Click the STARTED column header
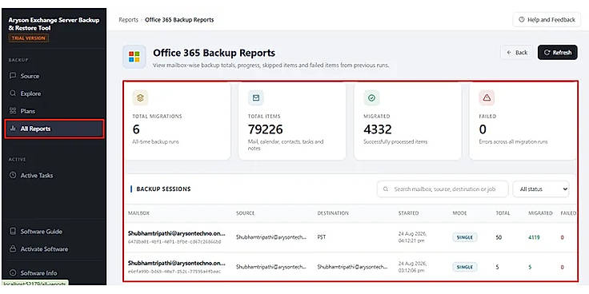589x294 pixels. click(408, 213)
